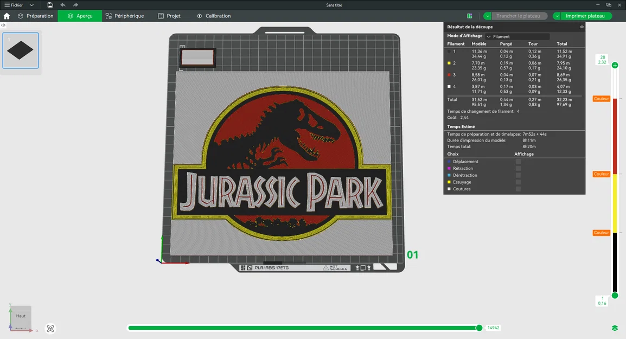
Task: Open the Calibration tab
Action: [x=214, y=16]
